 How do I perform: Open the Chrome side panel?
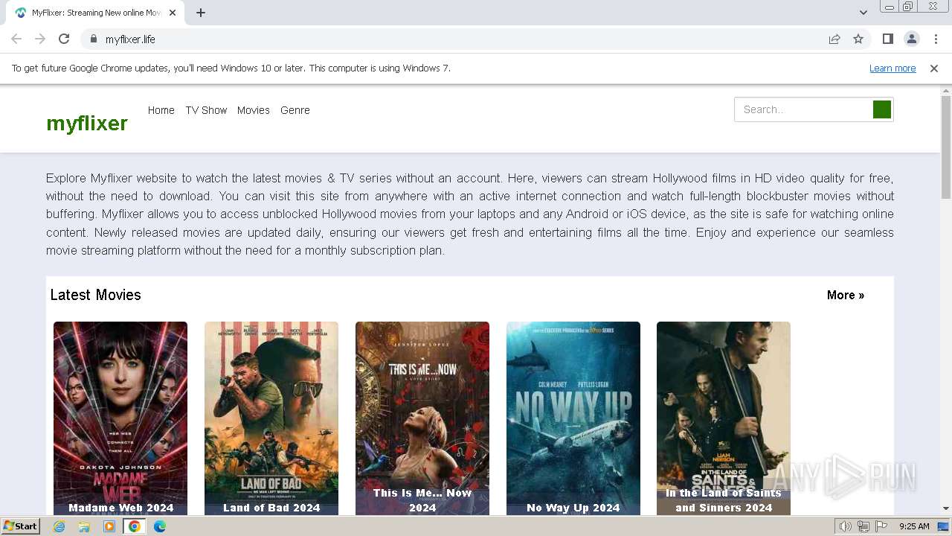[887, 39]
